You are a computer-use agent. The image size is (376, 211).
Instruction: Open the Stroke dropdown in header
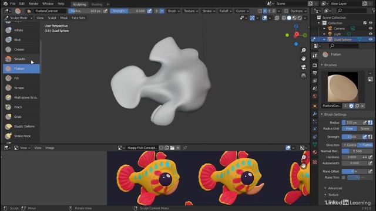point(209,11)
